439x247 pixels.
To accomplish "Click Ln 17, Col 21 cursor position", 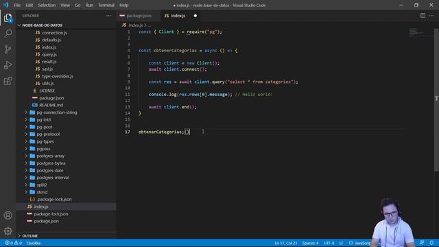I will click(x=286, y=243).
